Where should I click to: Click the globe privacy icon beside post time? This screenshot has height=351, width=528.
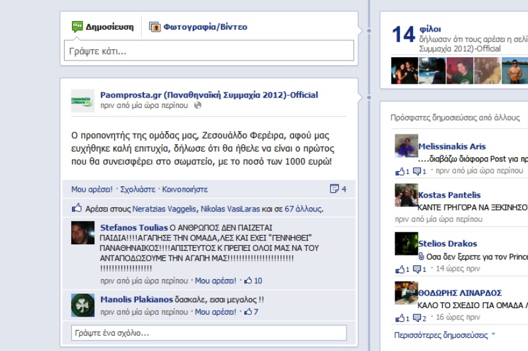(x=197, y=105)
